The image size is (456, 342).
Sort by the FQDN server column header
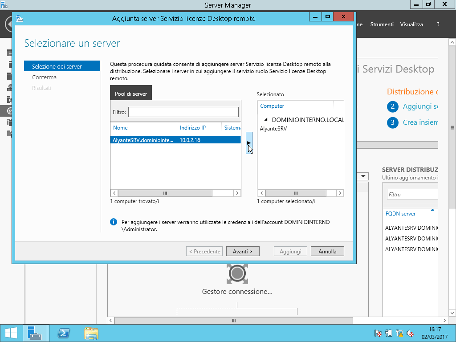401,214
